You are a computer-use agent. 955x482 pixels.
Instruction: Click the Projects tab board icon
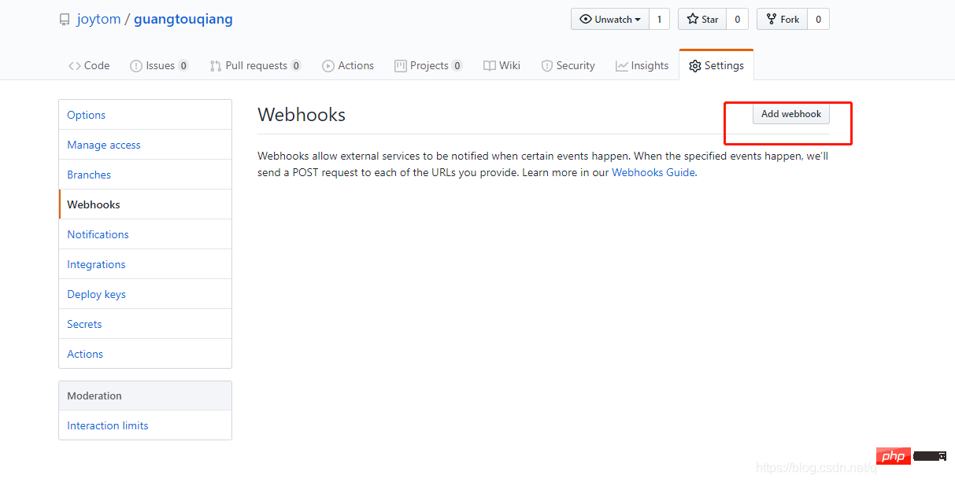400,66
